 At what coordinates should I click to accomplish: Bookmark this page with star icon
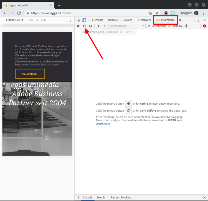pyautogui.click(x=157, y=13)
